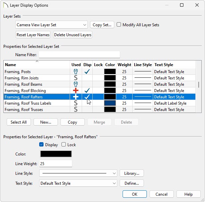Click the S Used icon for Framing, Rim Joists
Viewport: 205px width, 202px height.
76,78
